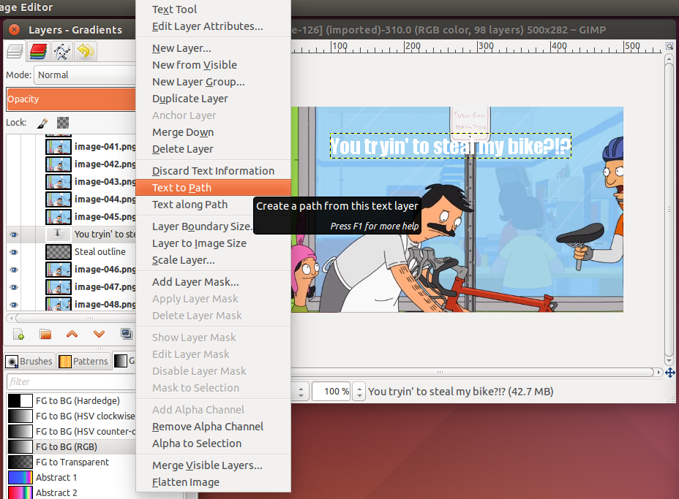Select the image-043.png layer thumbnail
Image resolution: width=679 pixels, height=499 pixels.
click(58, 182)
